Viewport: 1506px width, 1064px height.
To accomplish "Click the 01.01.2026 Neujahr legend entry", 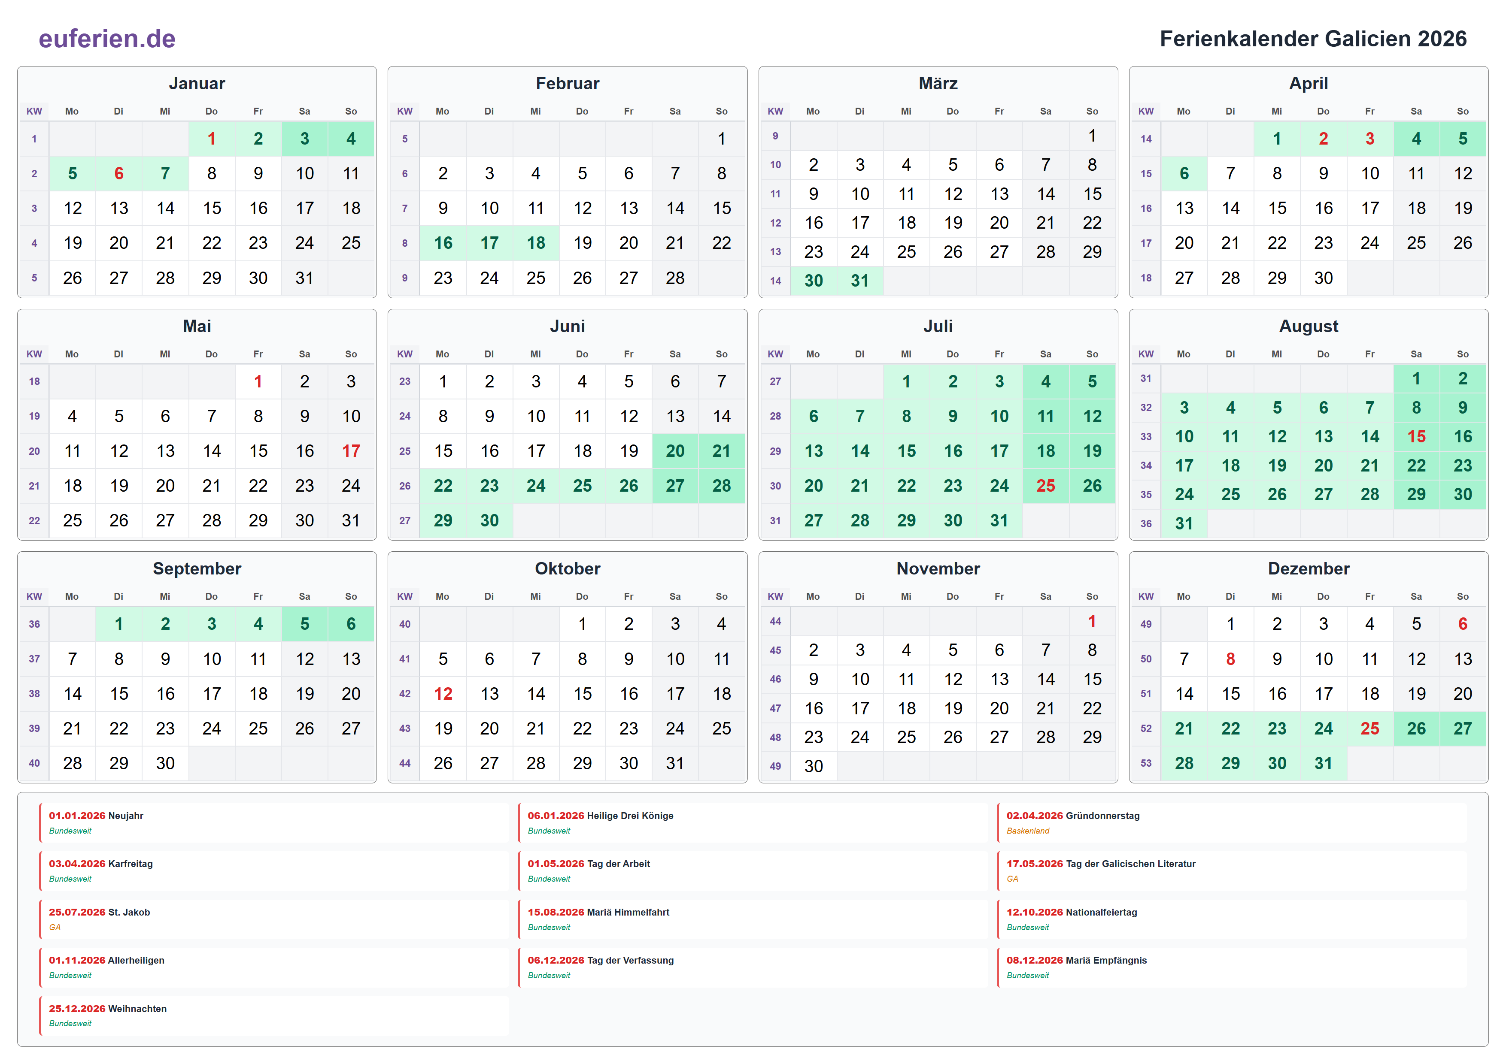I will (274, 823).
